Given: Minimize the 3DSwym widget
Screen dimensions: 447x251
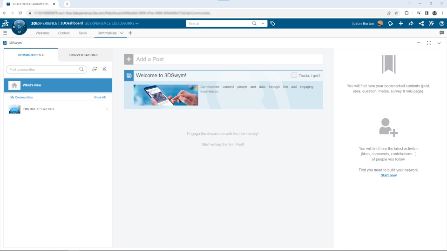Looking at the screenshot, I should coord(419,43).
